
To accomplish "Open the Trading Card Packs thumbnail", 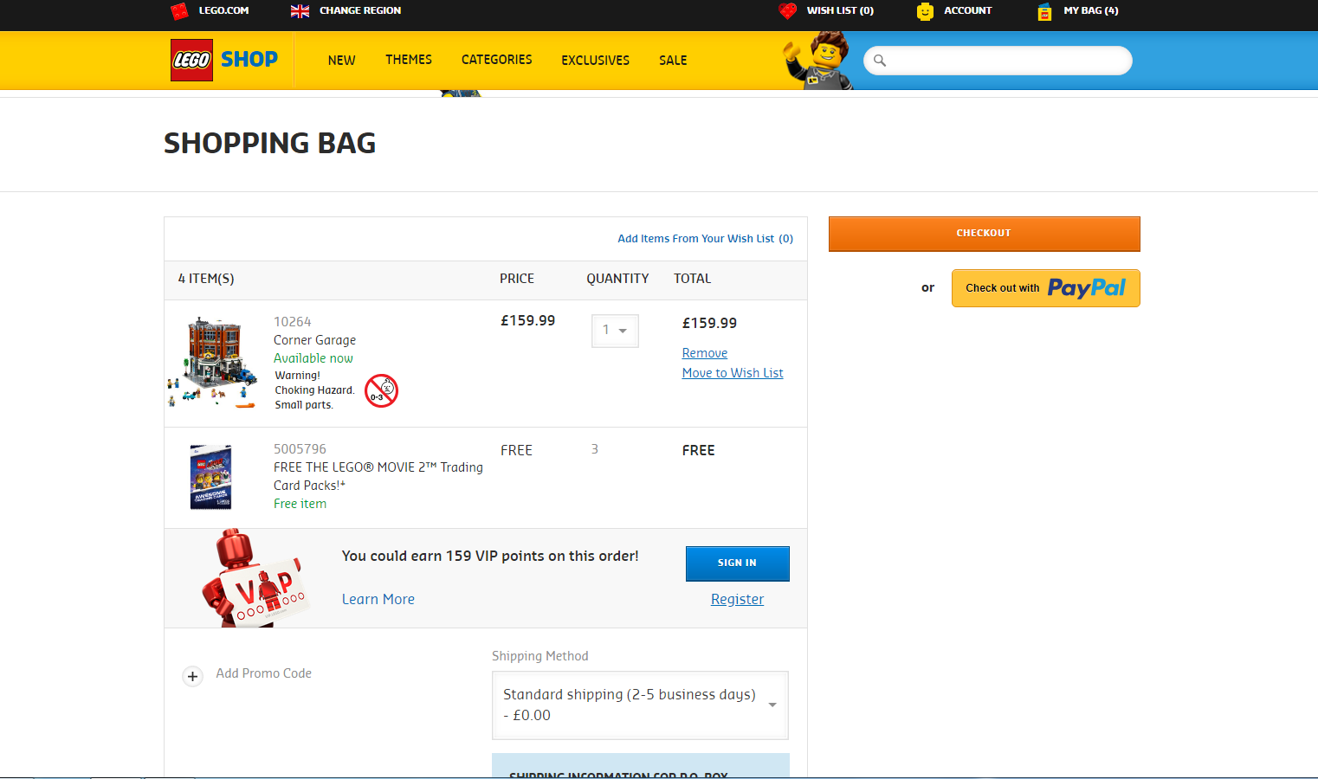I will (211, 477).
